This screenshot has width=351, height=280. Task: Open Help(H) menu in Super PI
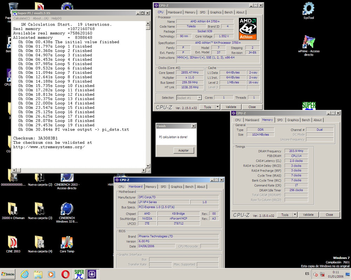coord(57,18)
